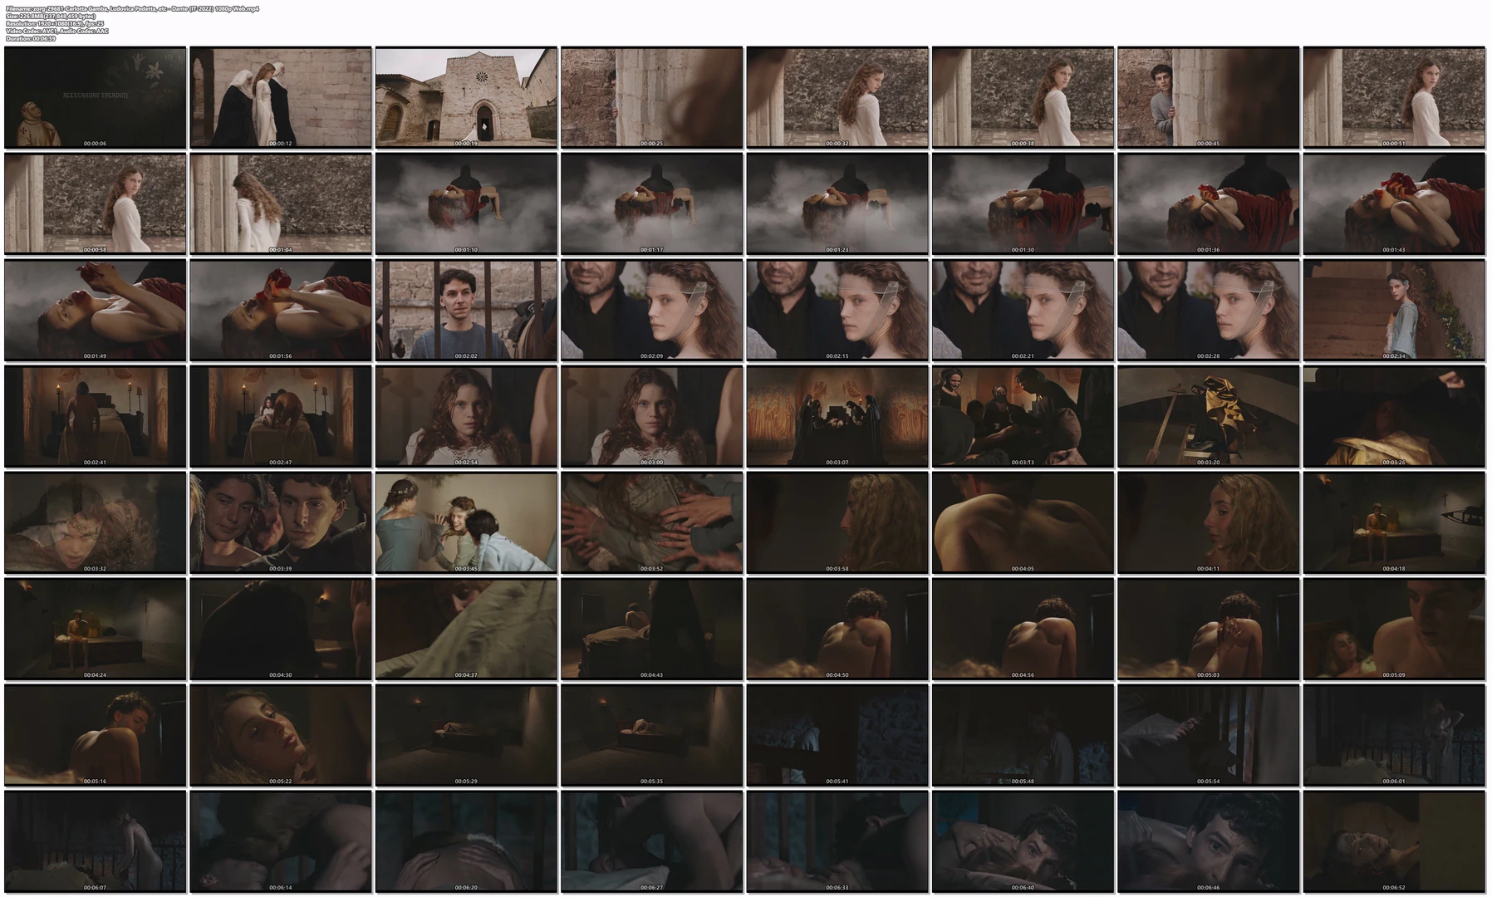Viewport: 1492px width, 897px height.
Task: Pick the thumbnail marked 00:00:25
Action: pyautogui.click(x=652, y=97)
